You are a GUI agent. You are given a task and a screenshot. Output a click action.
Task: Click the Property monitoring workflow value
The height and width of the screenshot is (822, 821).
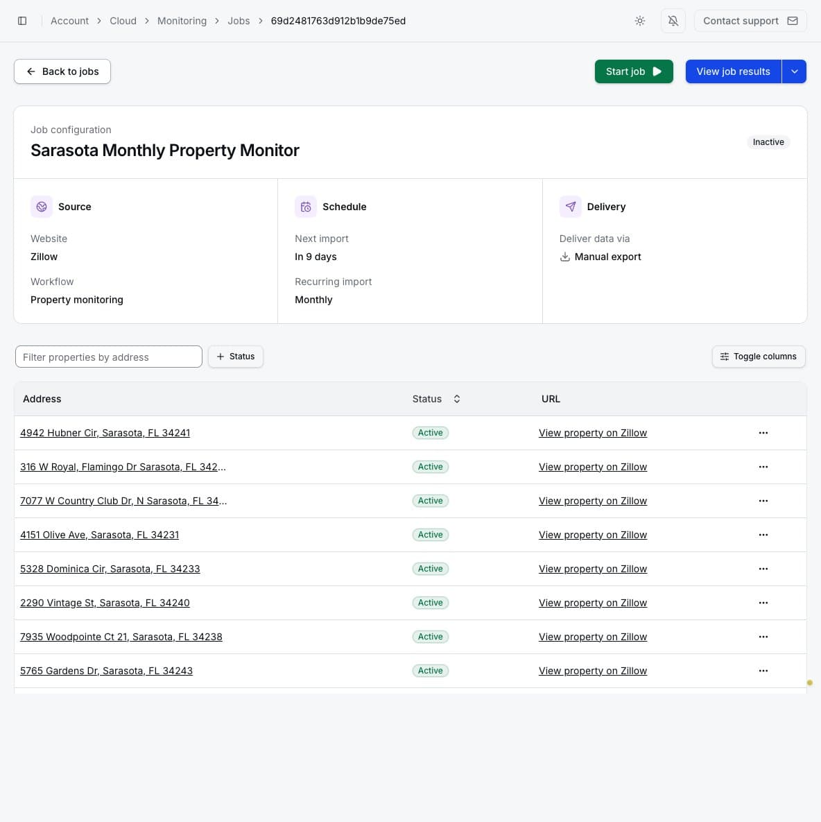tap(77, 300)
